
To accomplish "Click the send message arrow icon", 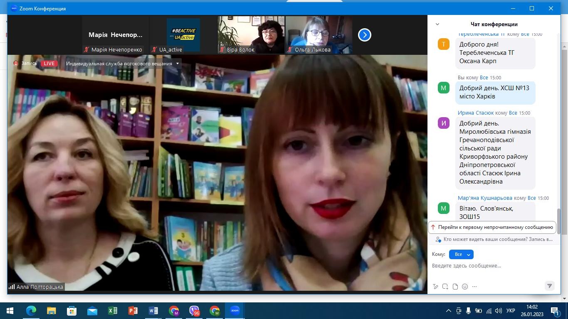I will pos(549,286).
